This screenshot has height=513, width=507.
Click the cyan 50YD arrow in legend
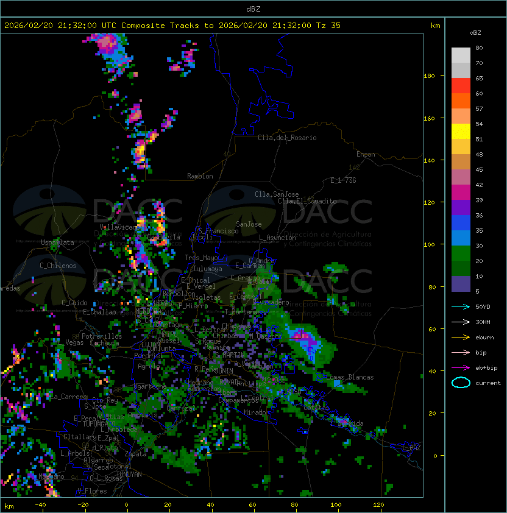[x=461, y=307]
